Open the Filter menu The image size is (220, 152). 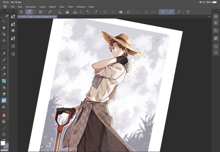point(71,7)
